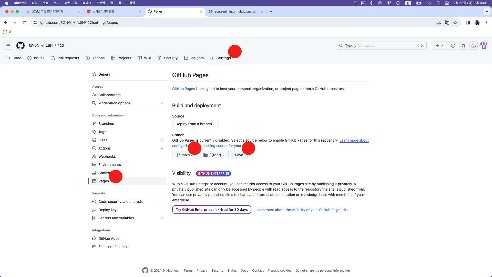Open the Projects tab

(121, 58)
